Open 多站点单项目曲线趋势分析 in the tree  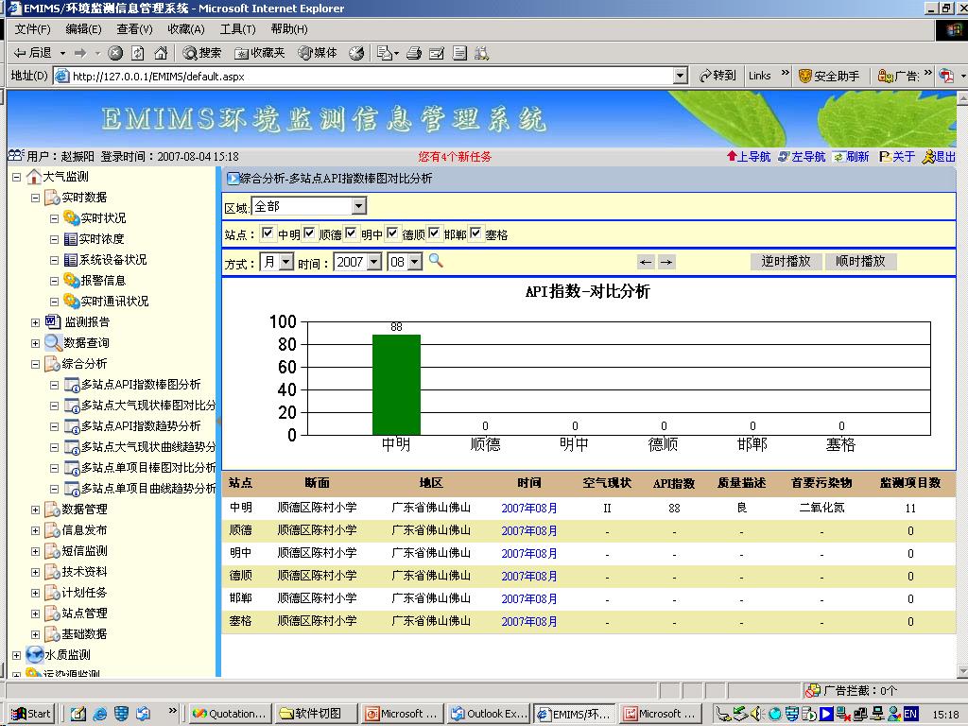point(148,489)
